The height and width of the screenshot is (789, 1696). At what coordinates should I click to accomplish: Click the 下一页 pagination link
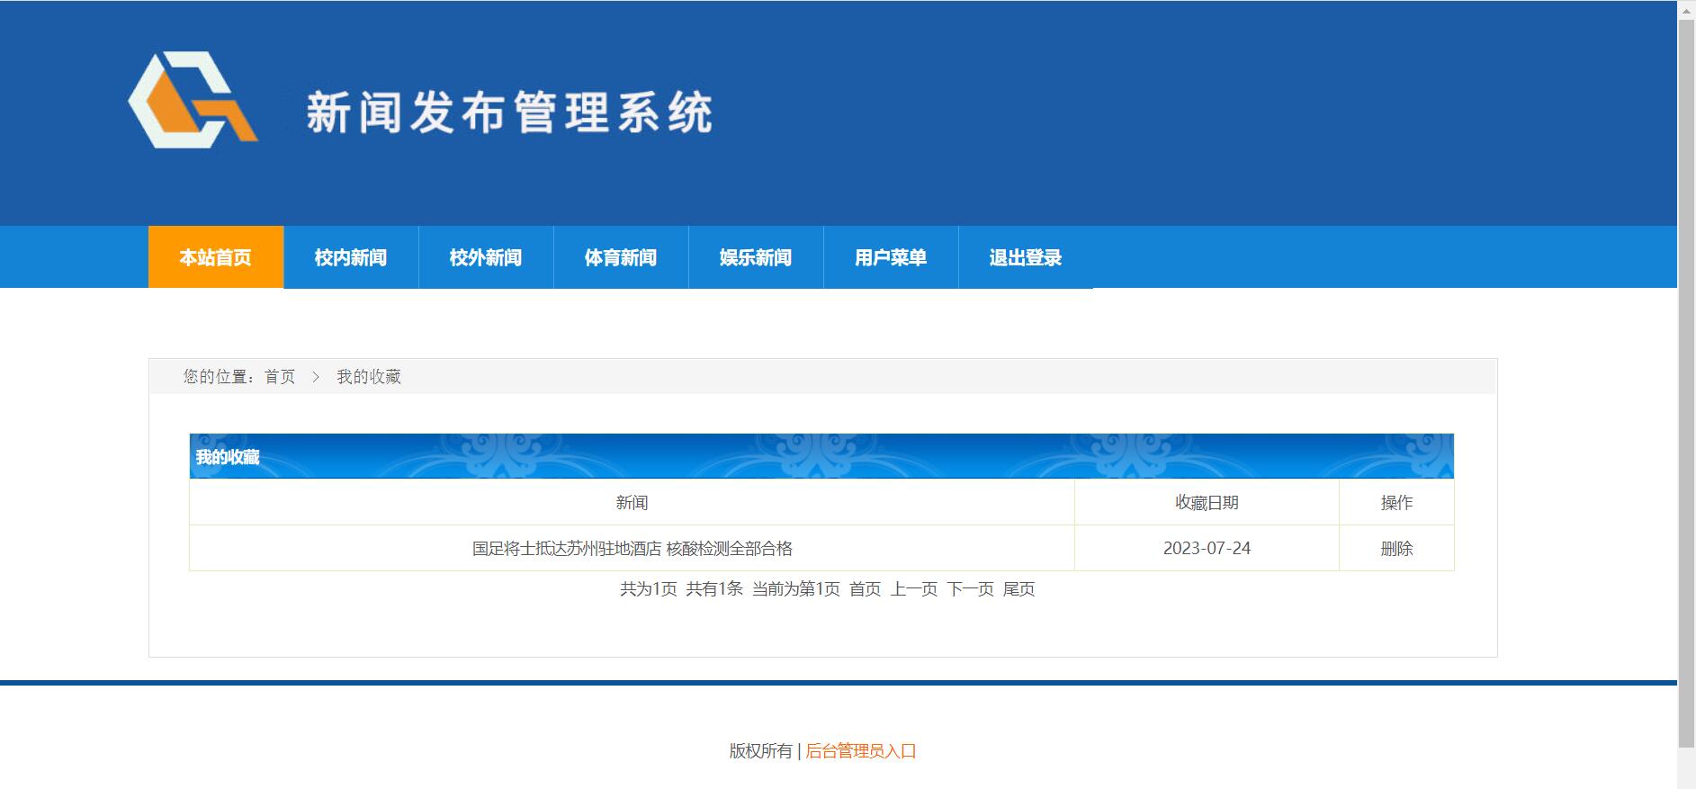(x=970, y=589)
